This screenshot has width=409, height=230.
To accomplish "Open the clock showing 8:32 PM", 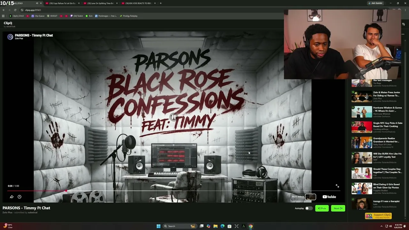I will coord(398,226).
